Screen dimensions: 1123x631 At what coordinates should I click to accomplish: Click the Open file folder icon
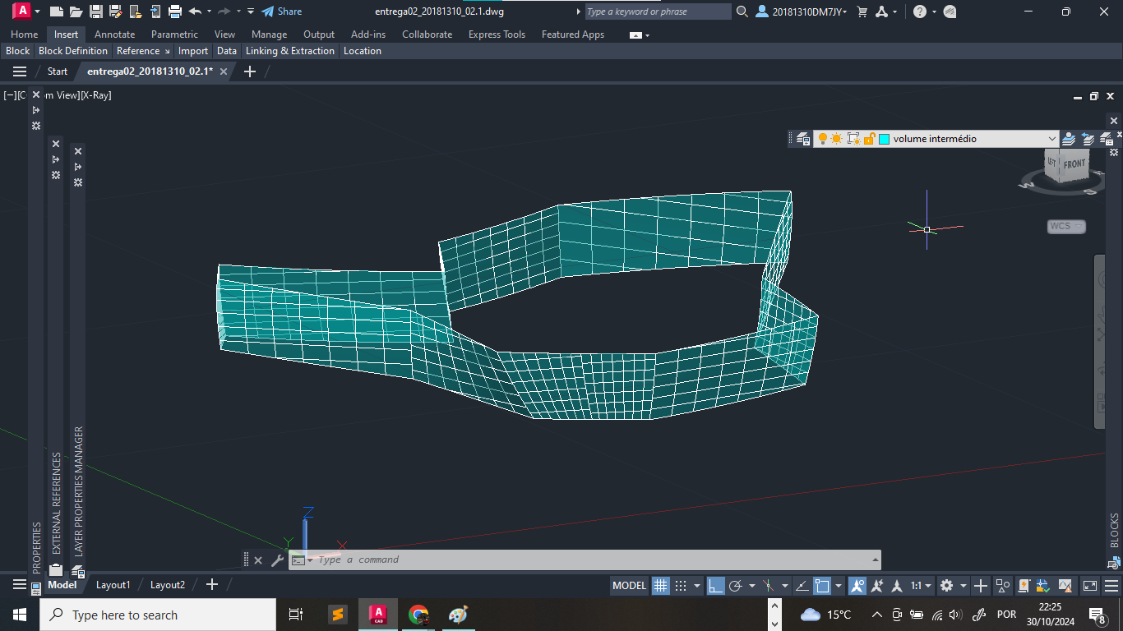point(76,12)
